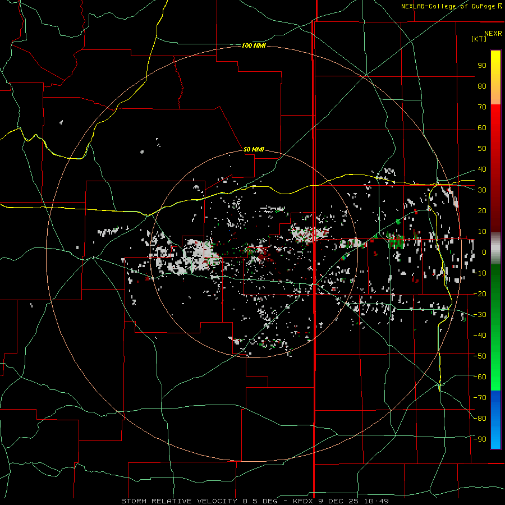Click the -60 knot value on the scale
Viewport: 505px width, 505px height.
click(480, 377)
